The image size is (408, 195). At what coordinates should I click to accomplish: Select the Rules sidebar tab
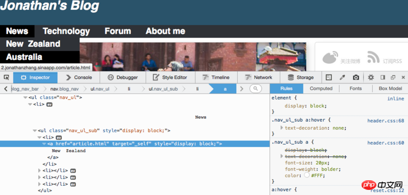click(287, 89)
